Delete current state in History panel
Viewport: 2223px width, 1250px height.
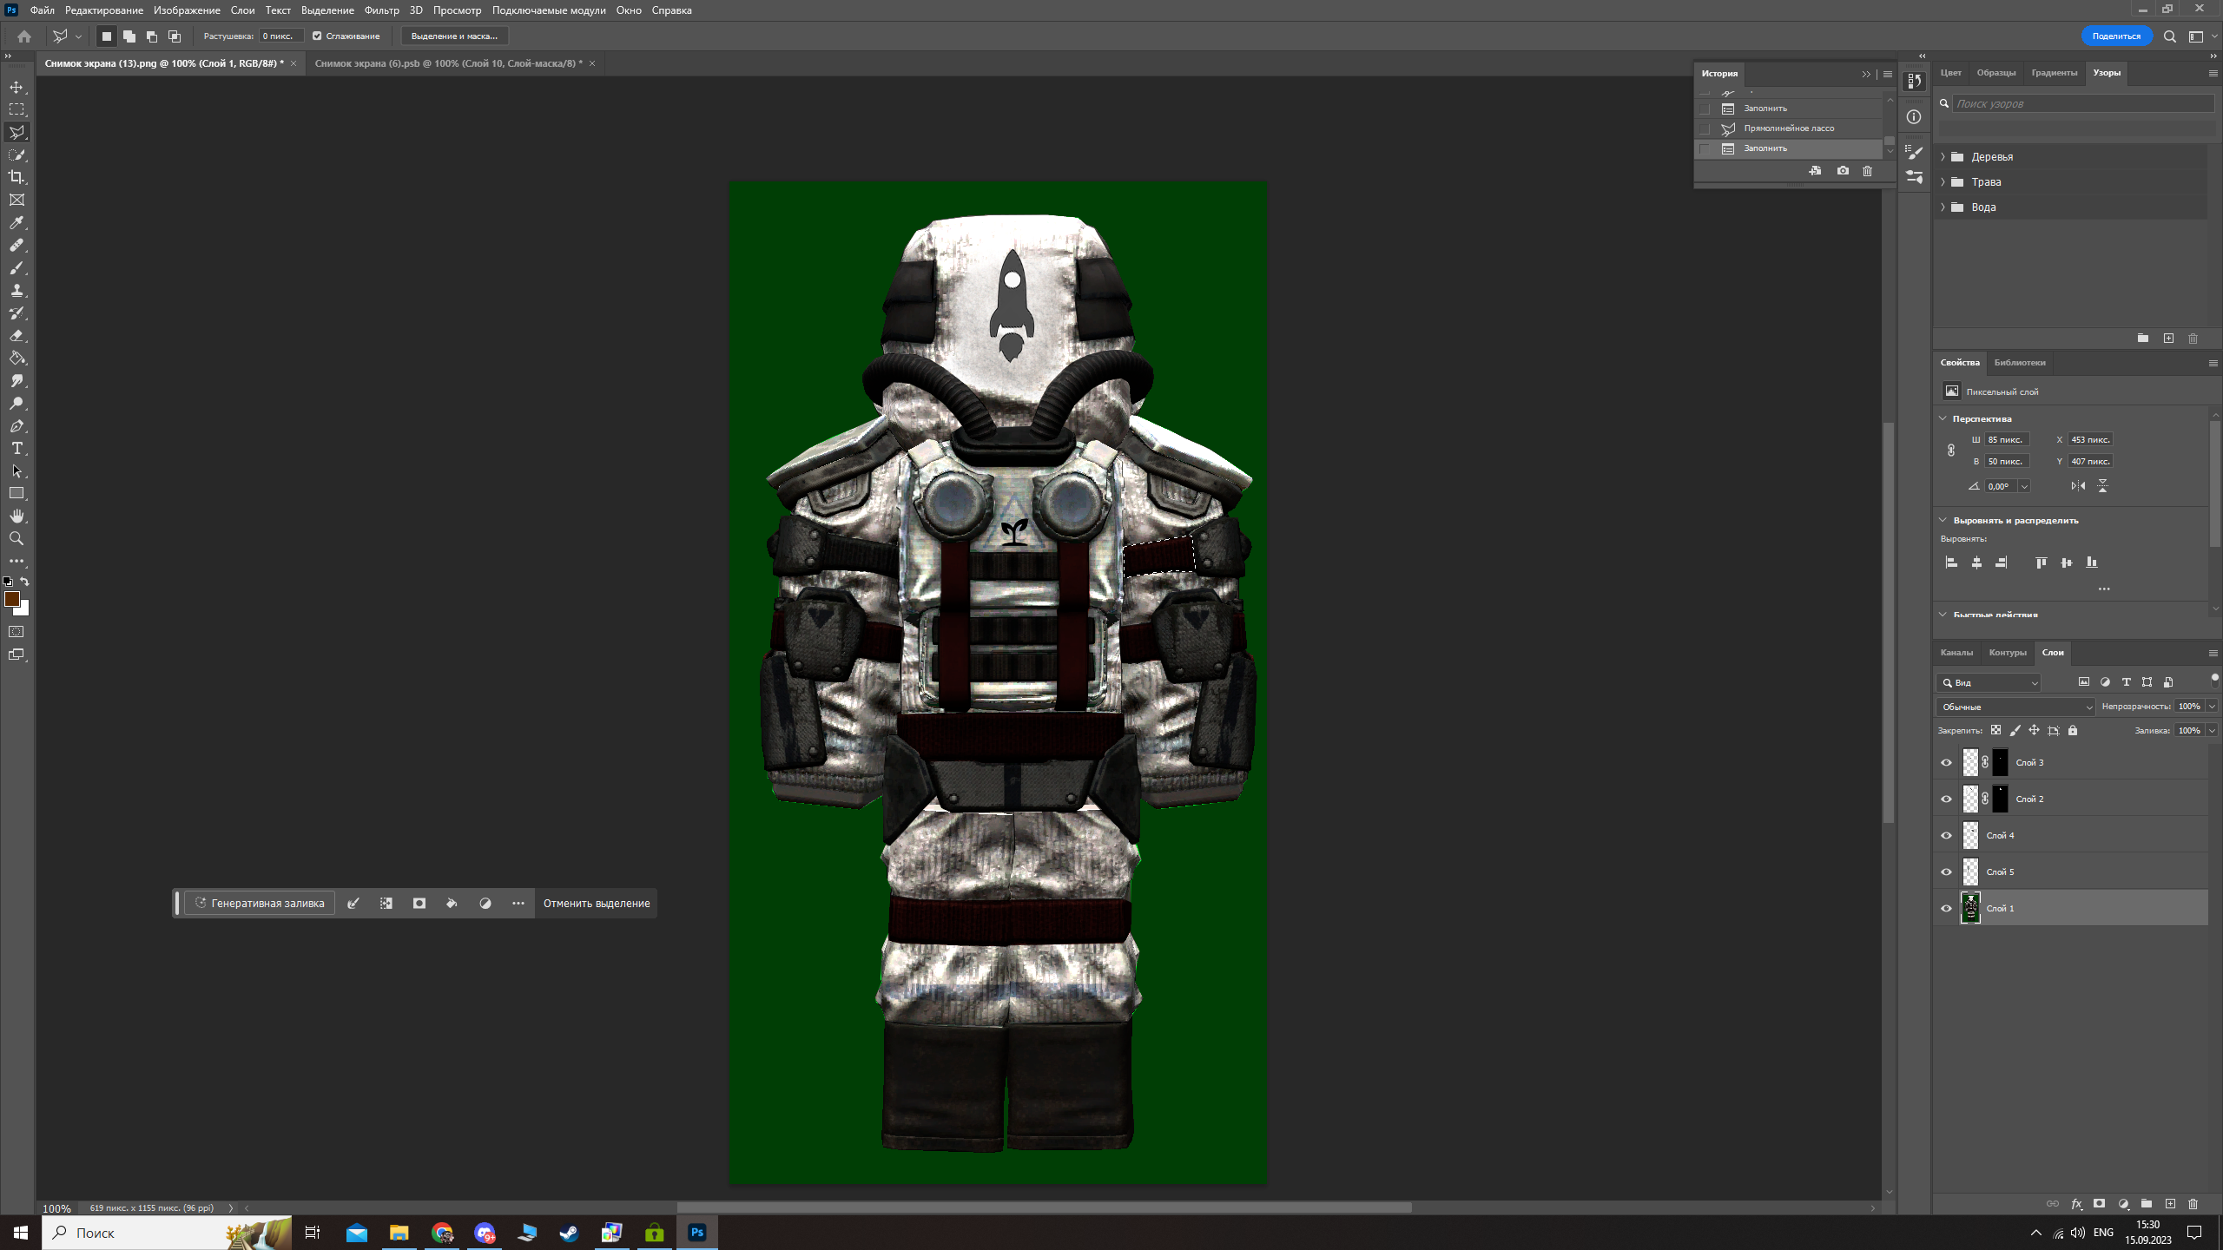pos(1867,171)
